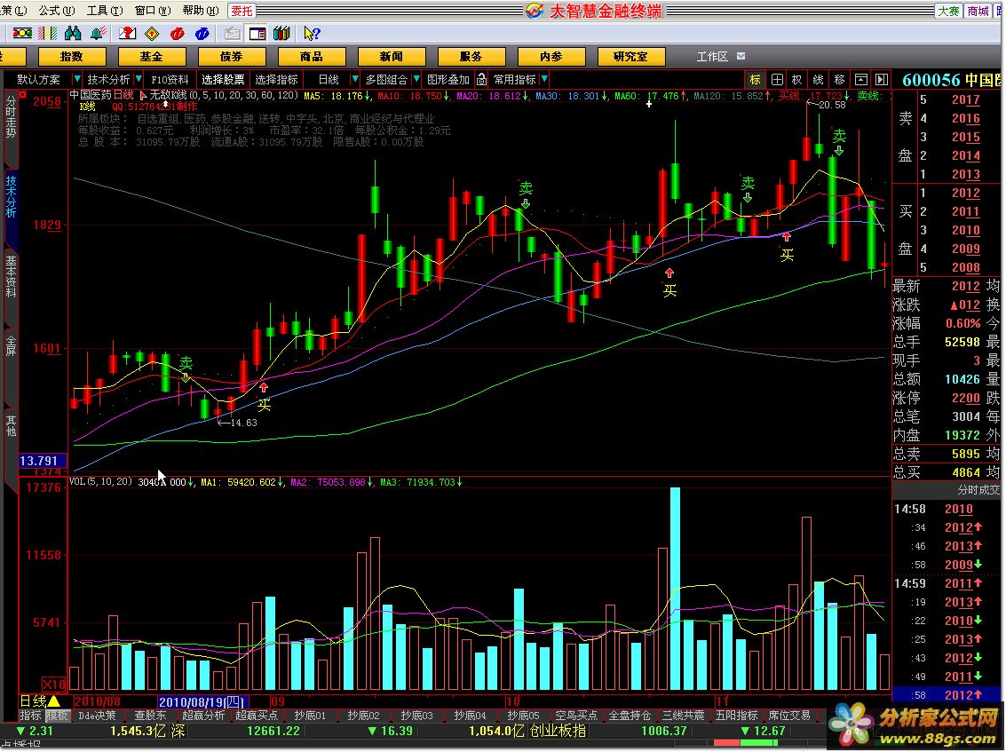Toggle the 线 drawing line button
The width and height of the screenshot is (1006, 752).
coord(818,80)
